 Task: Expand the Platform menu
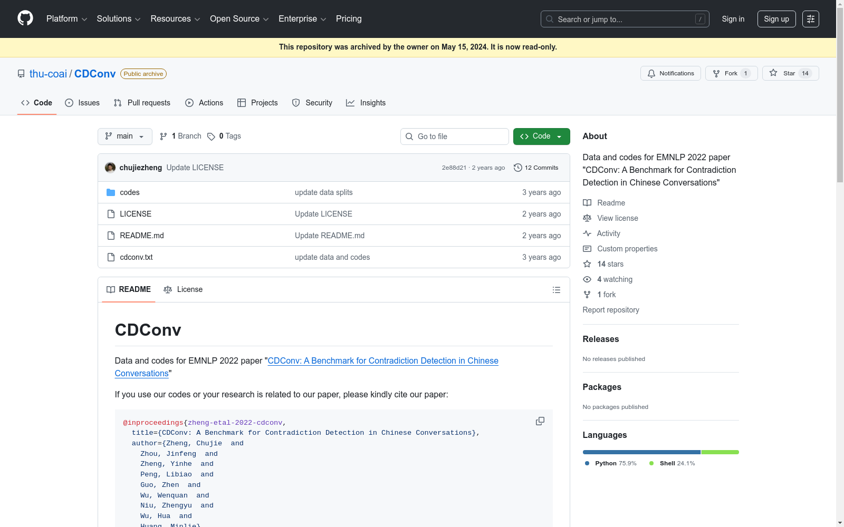pos(66,19)
